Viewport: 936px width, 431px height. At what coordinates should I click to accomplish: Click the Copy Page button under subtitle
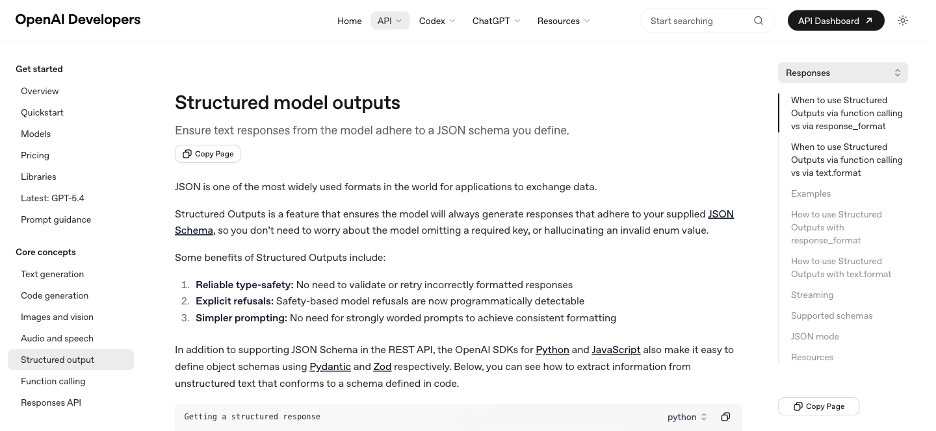coord(208,154)
